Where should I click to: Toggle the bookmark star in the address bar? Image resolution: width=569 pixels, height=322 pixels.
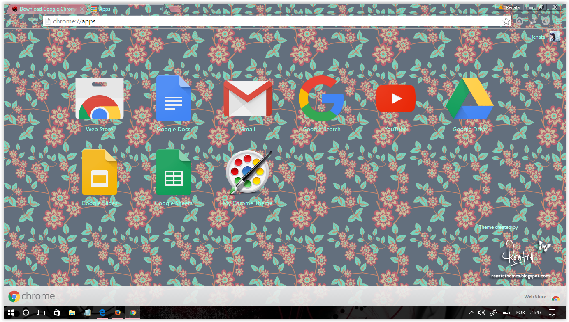click(506, 21)
